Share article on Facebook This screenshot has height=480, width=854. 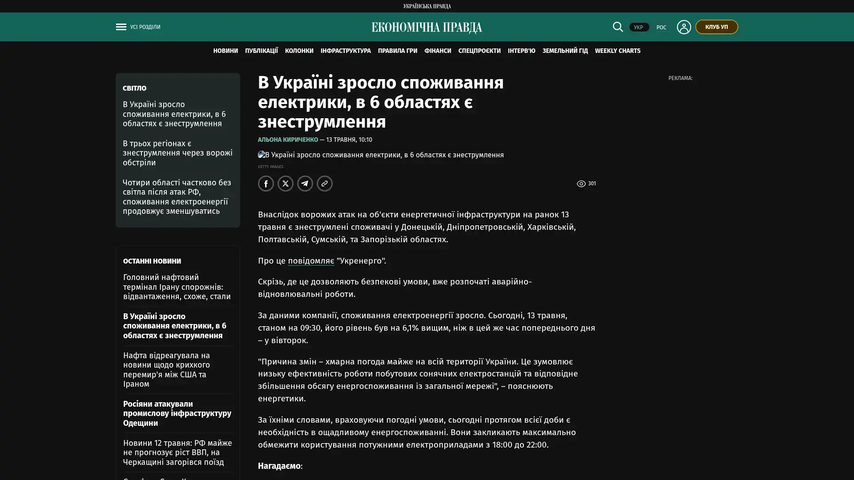tap(266, 184)
